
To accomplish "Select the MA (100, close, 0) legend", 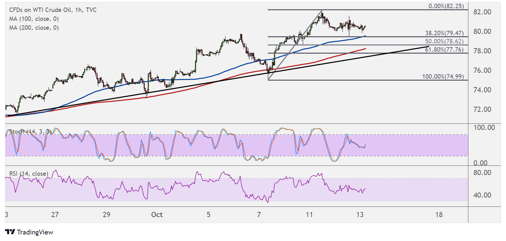I will [x=34, y=19].
